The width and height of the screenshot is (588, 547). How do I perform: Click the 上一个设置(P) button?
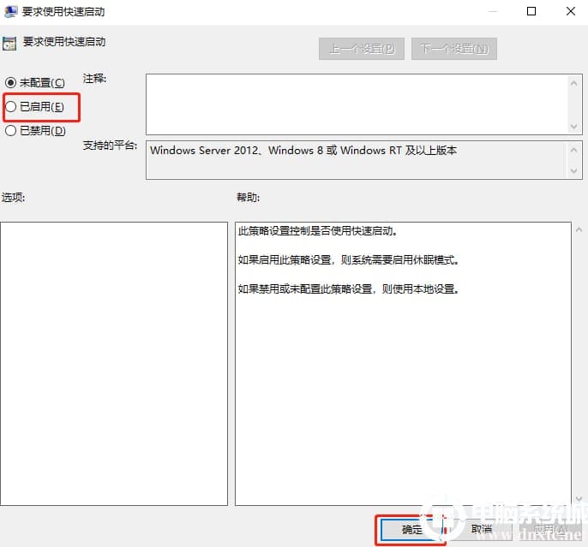click(x=362, y=49)
